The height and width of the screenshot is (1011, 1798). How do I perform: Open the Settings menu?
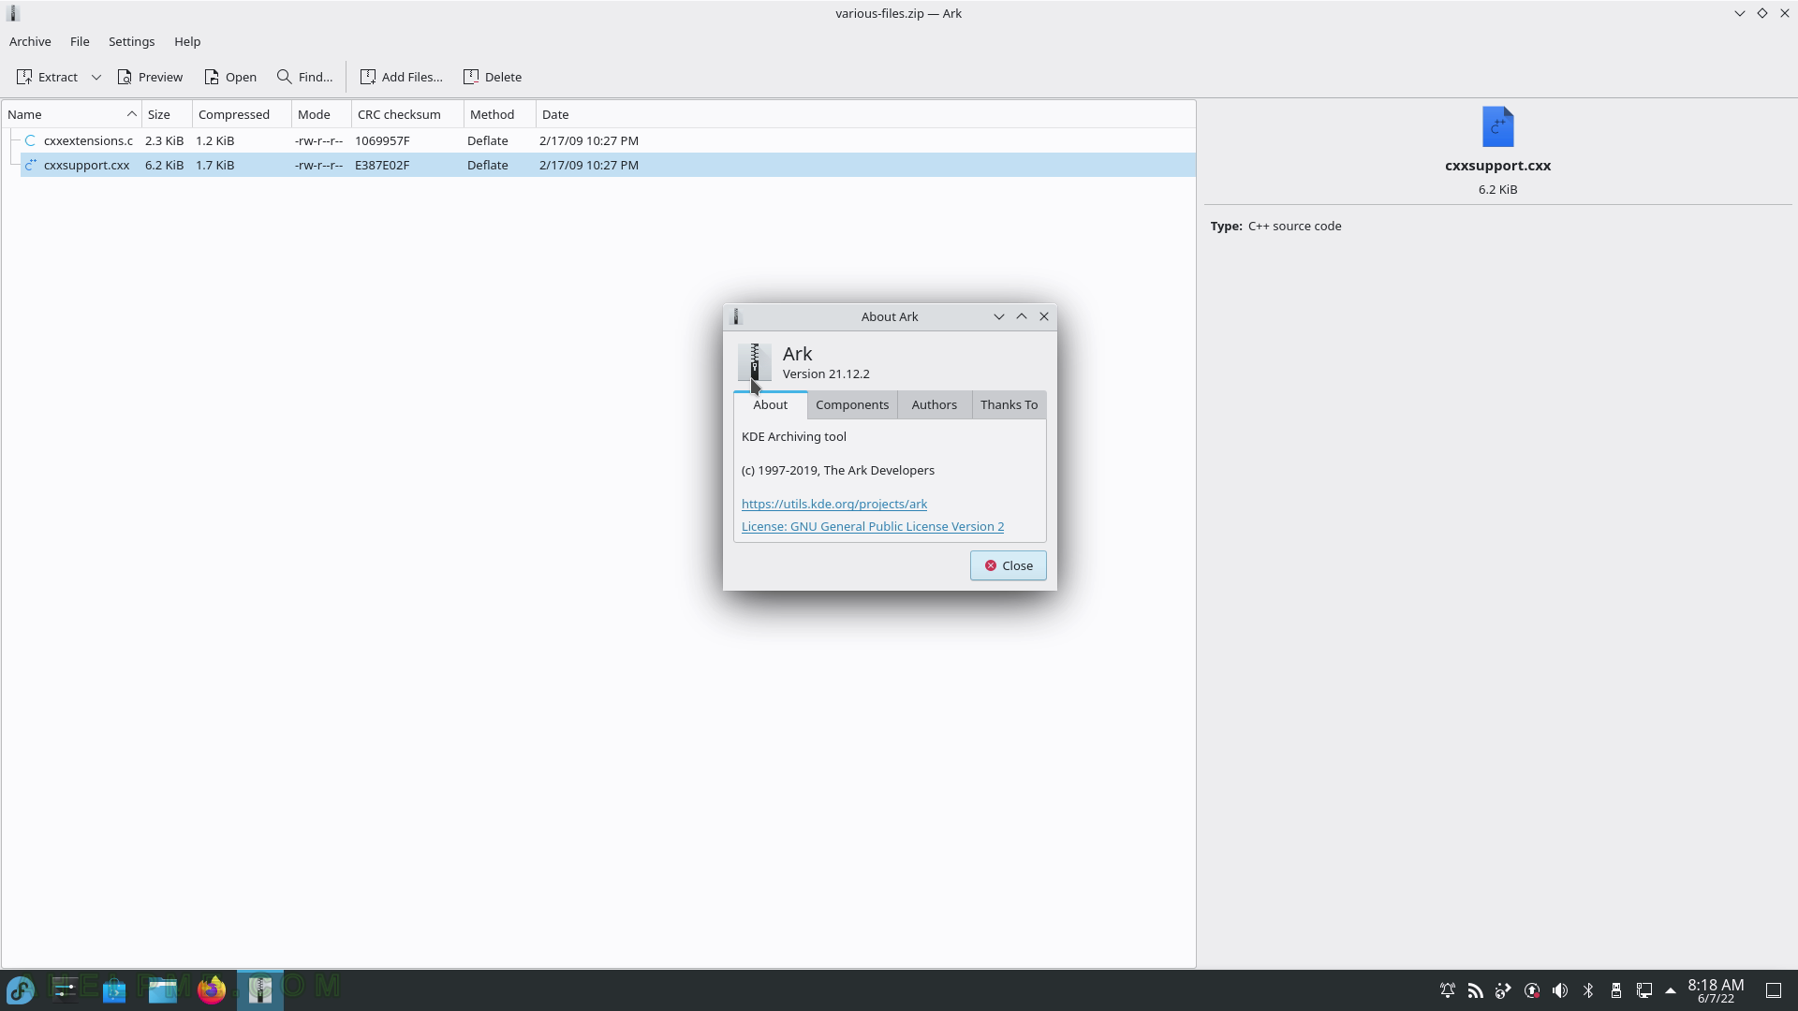131,41
